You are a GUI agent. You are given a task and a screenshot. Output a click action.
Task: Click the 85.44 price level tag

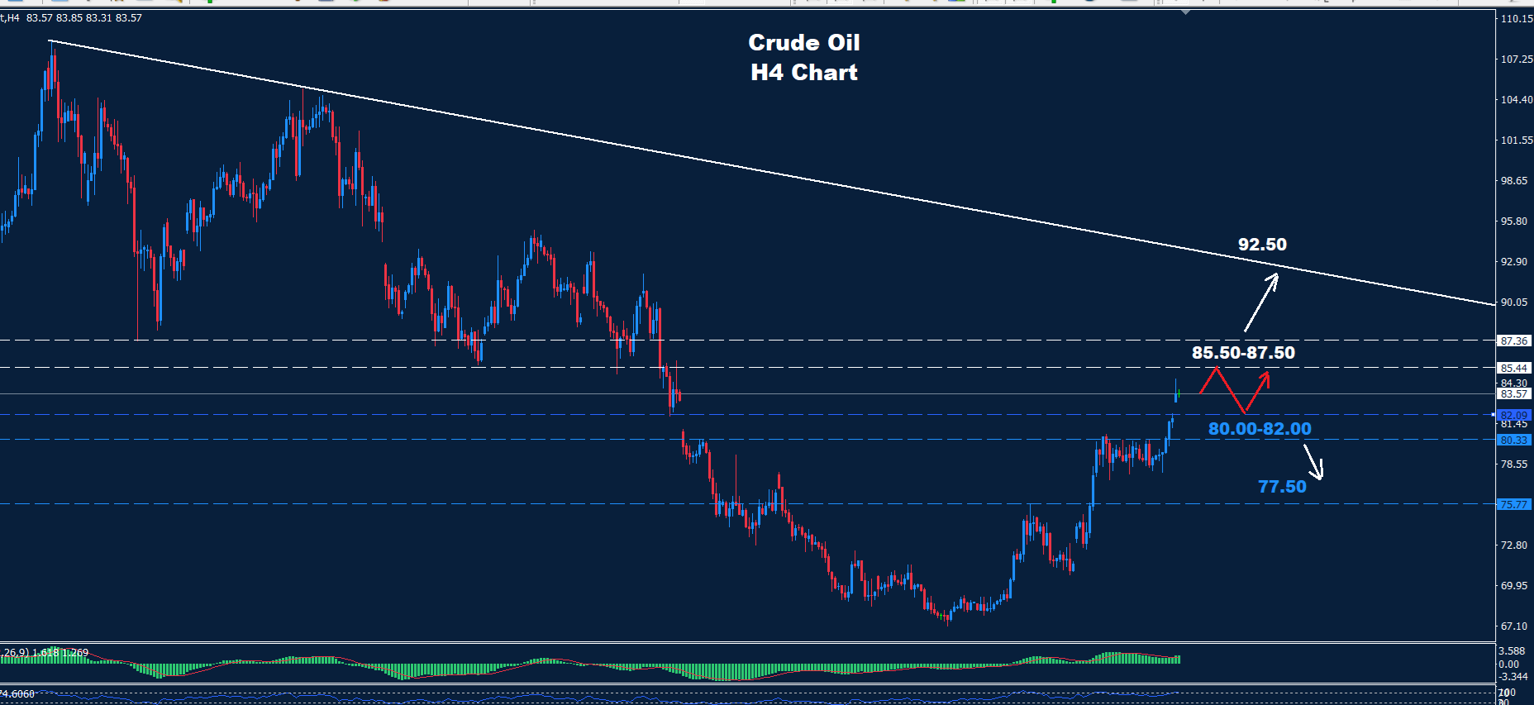[1514, 368]
